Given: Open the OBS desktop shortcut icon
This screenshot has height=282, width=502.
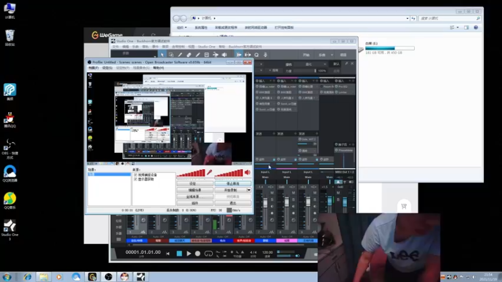Looking at the screenshot, I should point(9,149).
